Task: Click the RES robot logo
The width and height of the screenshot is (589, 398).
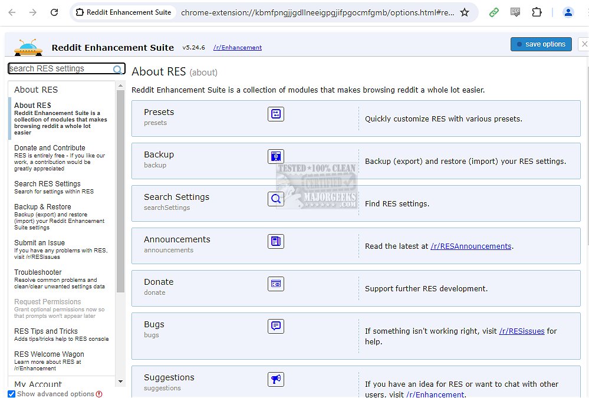Action: (x=28, y=47)
